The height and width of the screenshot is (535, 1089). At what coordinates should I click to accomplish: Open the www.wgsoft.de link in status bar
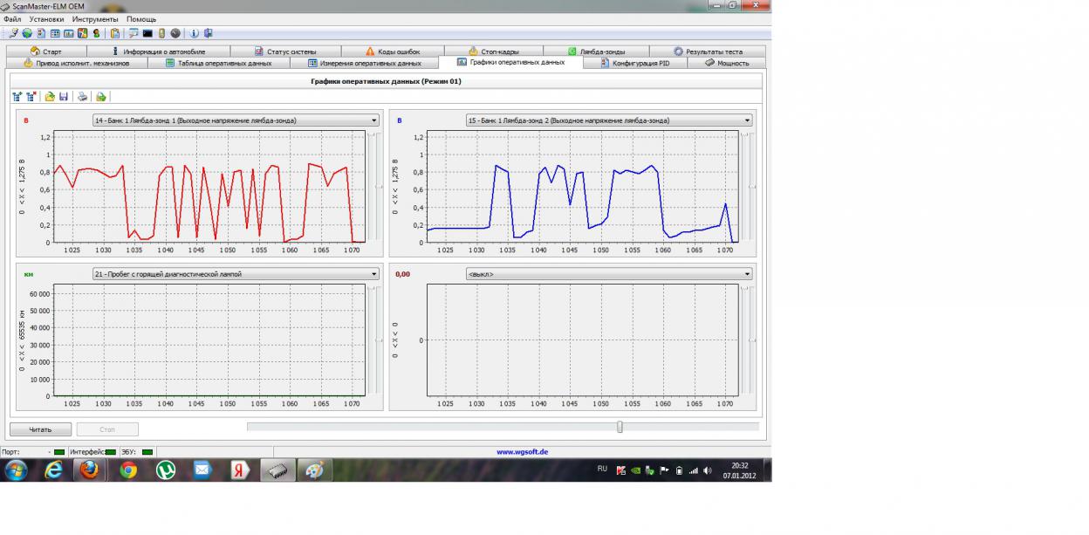coord(522,452)
